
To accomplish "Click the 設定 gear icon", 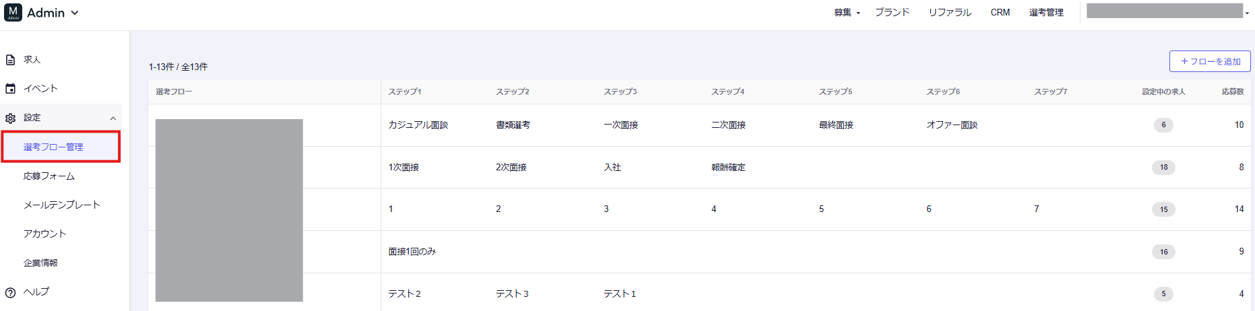I will [x=10, y=118].
